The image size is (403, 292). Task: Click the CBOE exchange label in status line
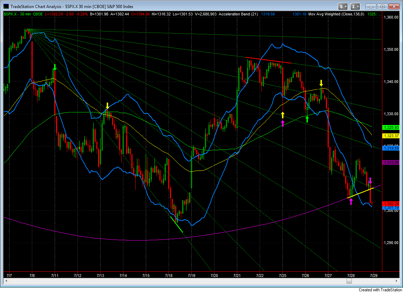tap(38, 14)
